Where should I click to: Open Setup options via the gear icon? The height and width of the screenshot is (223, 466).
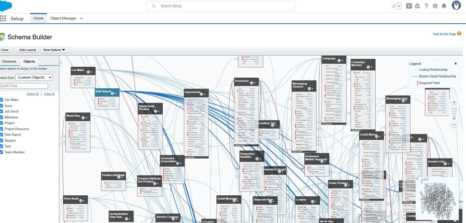(435, 5)
